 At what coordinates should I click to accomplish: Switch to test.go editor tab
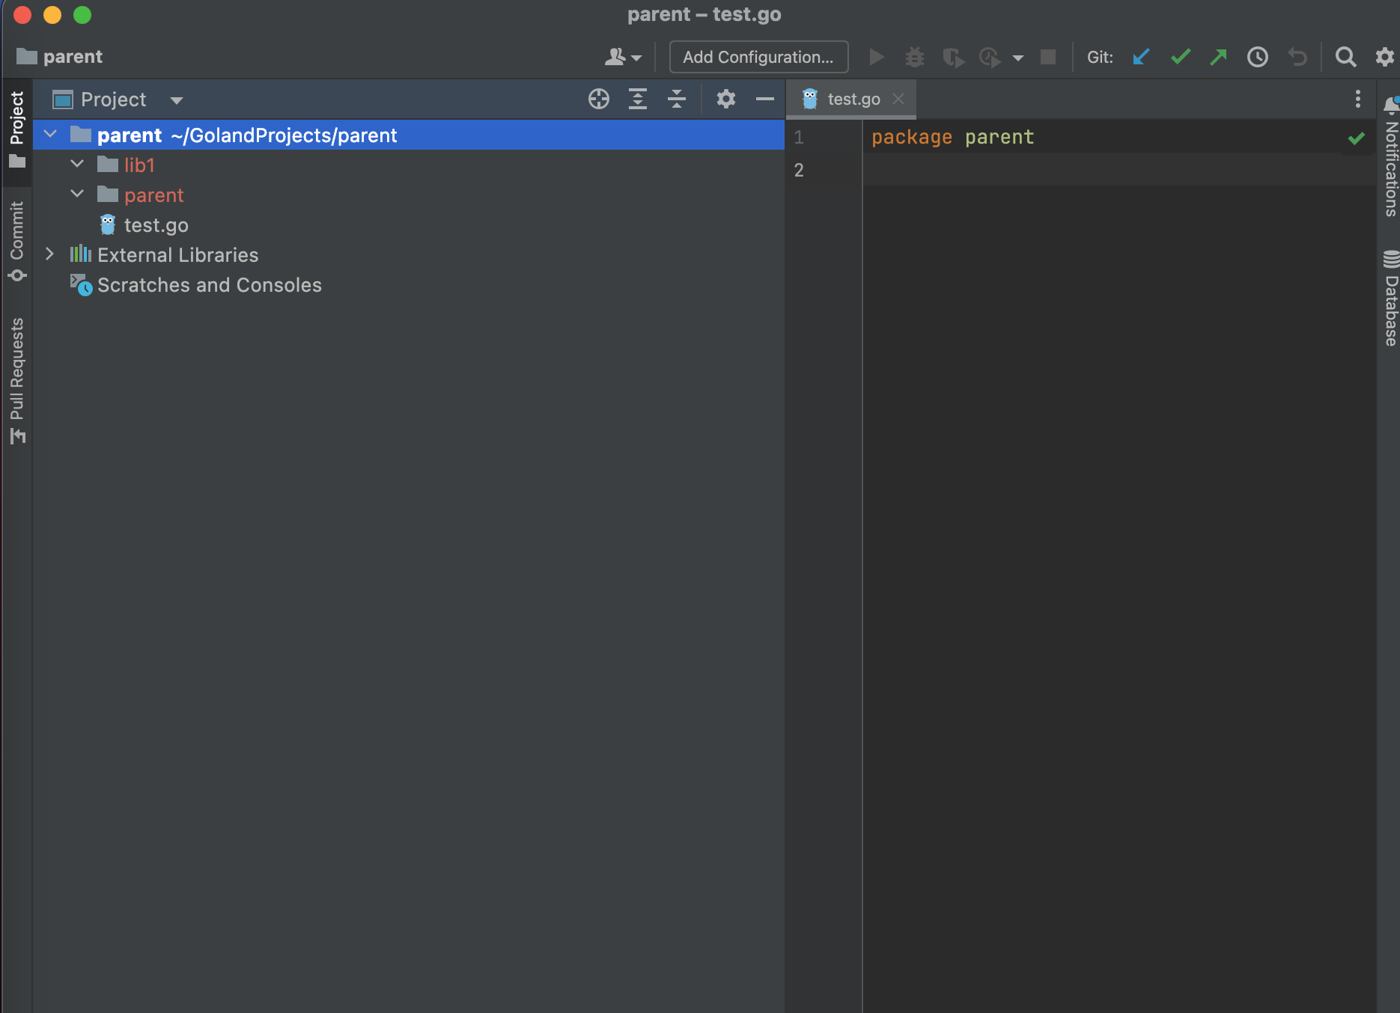pyautogui.click(x=853, y=99)
